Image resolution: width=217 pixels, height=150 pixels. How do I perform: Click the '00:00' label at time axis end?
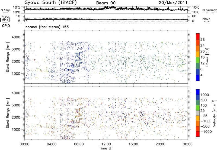[x=188, y=144]
